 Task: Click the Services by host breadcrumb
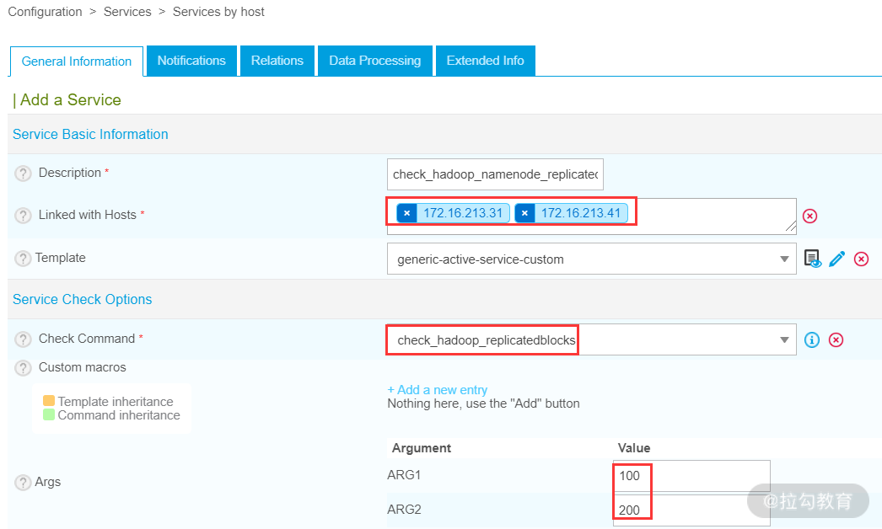[218, 12]
